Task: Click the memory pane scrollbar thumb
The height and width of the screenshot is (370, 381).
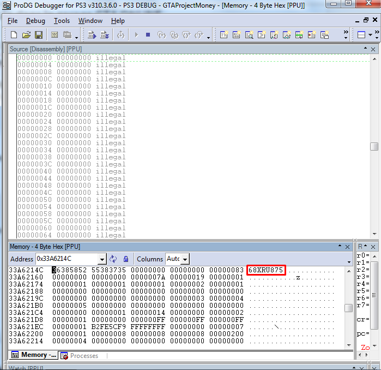Action: pyautogui.click(x=348, y=308)
